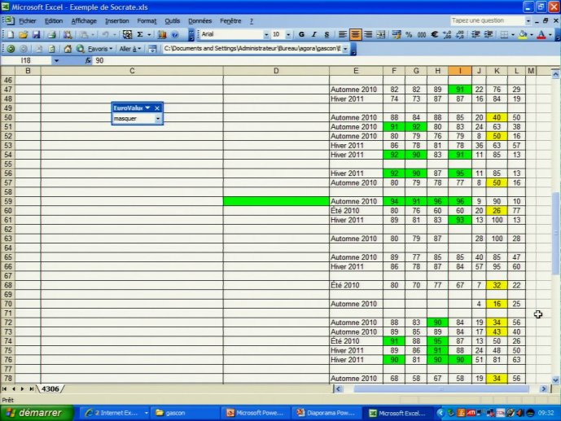
Task: Apply the yellow fill color
Action: (523, 34)
